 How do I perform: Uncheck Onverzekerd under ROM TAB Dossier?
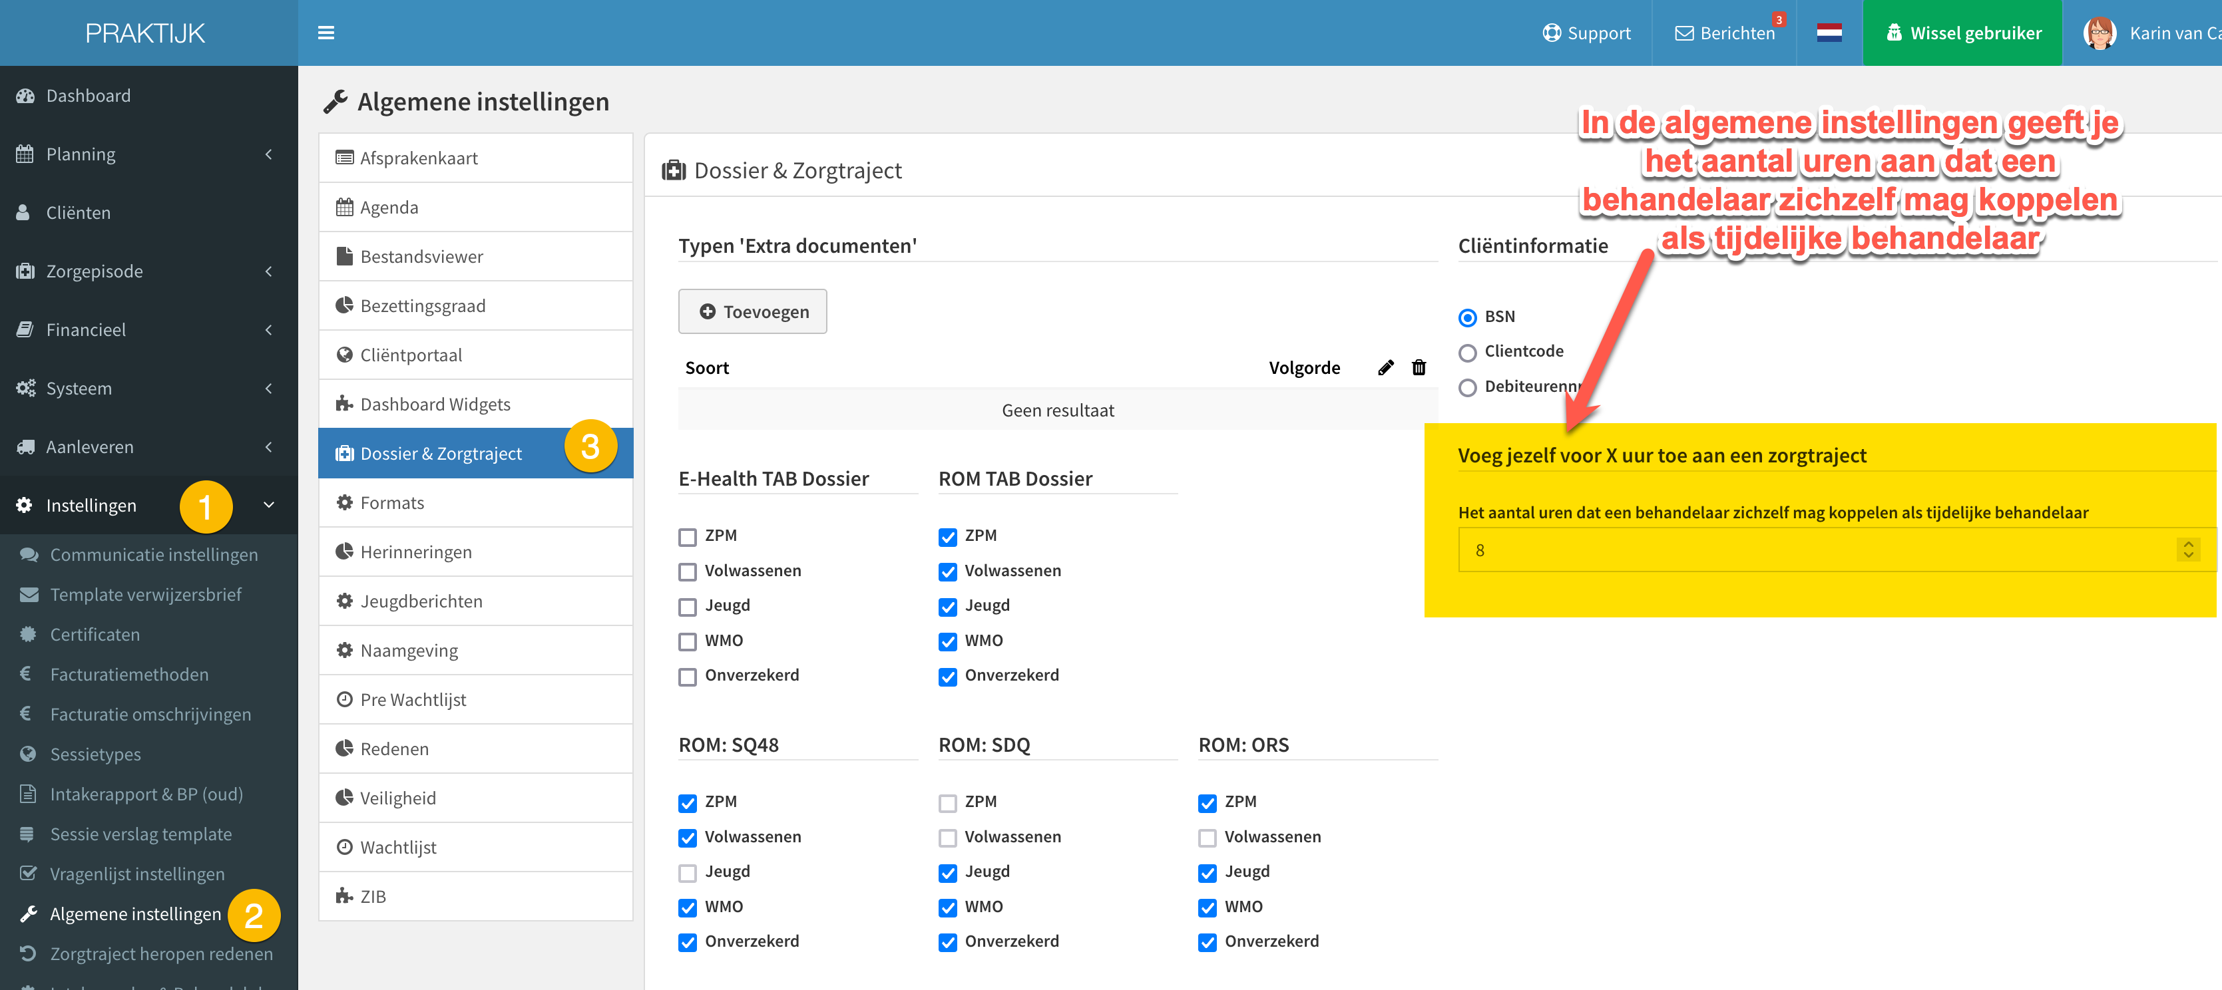tap(947, 677)
